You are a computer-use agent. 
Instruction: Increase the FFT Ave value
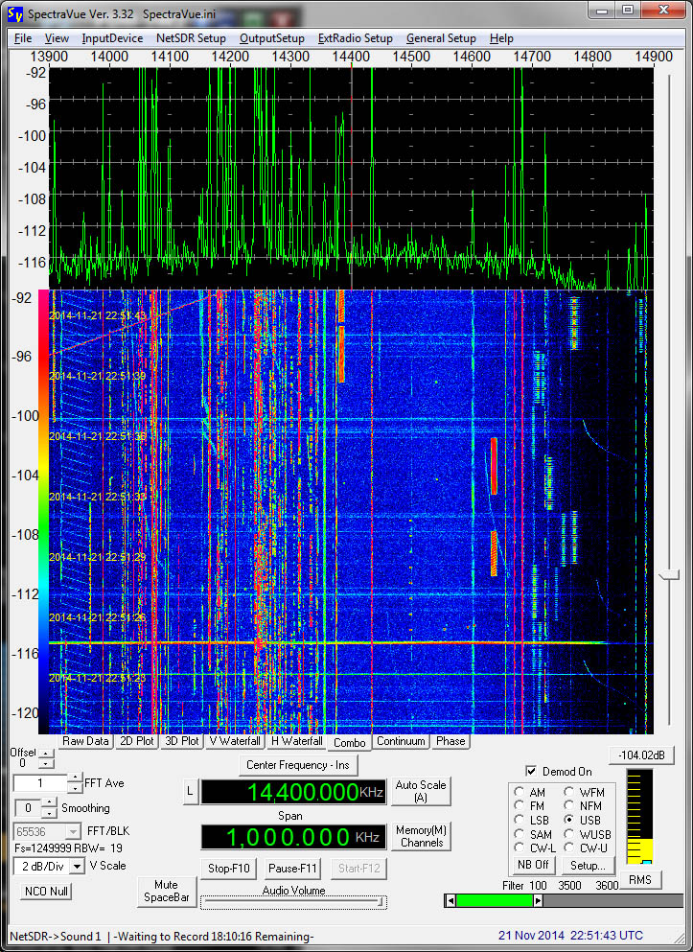[74, 778]
